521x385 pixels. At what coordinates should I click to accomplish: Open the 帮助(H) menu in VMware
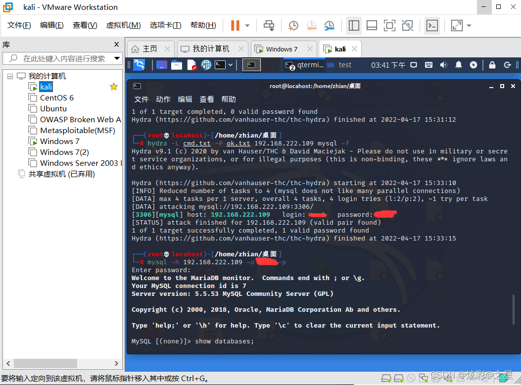click(203, 25)
